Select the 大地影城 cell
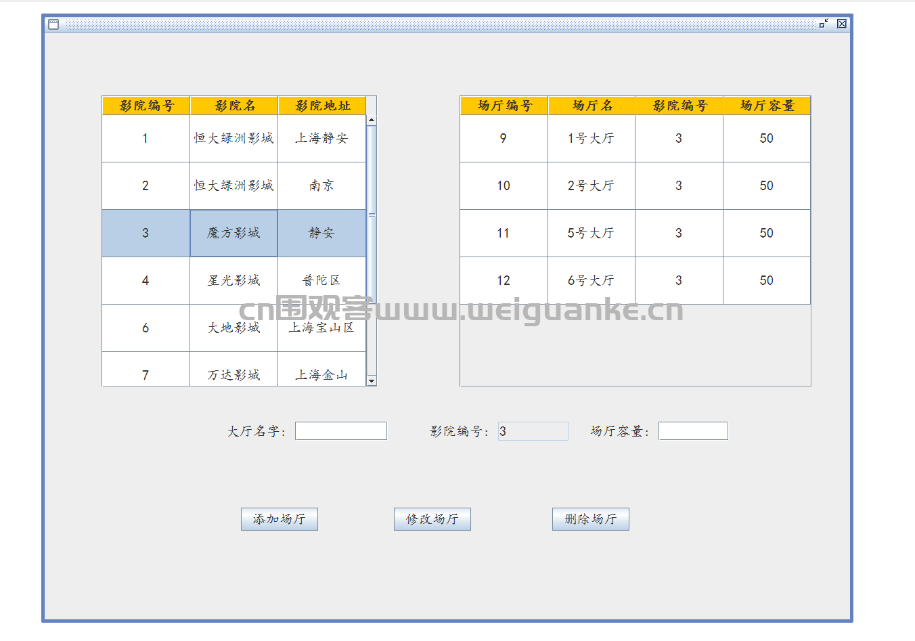915x641 pixels. point(234,328)
